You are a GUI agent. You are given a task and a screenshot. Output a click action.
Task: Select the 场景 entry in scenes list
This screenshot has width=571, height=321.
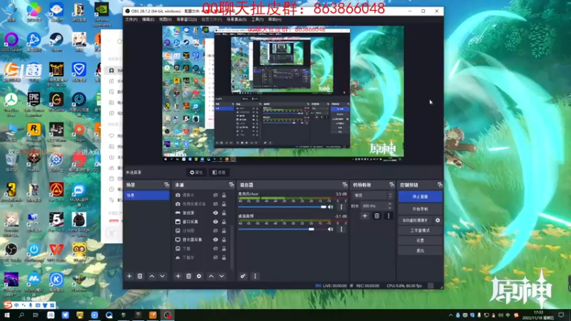[146, 195]
